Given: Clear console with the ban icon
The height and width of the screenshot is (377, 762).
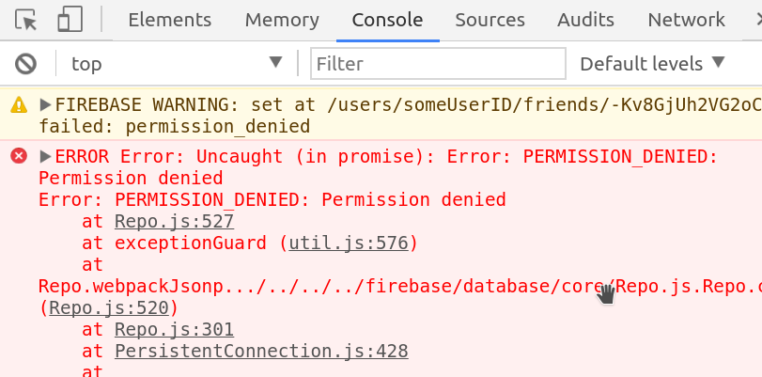Looking at the screenshot, I should pos(25,64).
